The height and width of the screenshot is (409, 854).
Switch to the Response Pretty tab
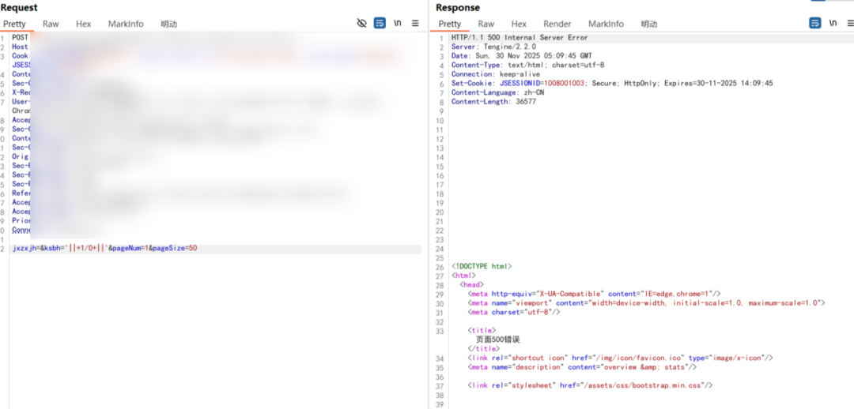(450, 24)
